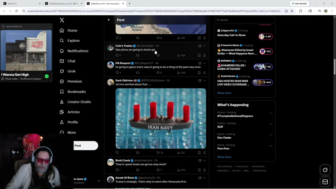Repost Cole's Trades post
Image resolution: width=336 pixels, height=189 pixels.
click(137, 55)
